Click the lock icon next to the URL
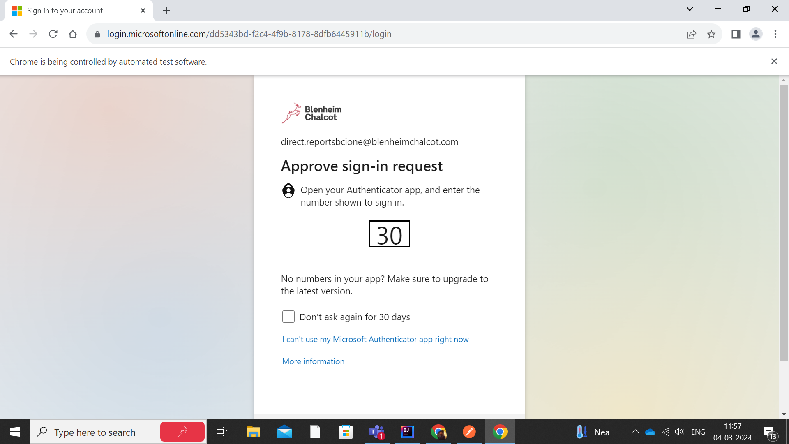Image resolution: width=789 pixels, height=444 pixels. click(x=97, y=34)
